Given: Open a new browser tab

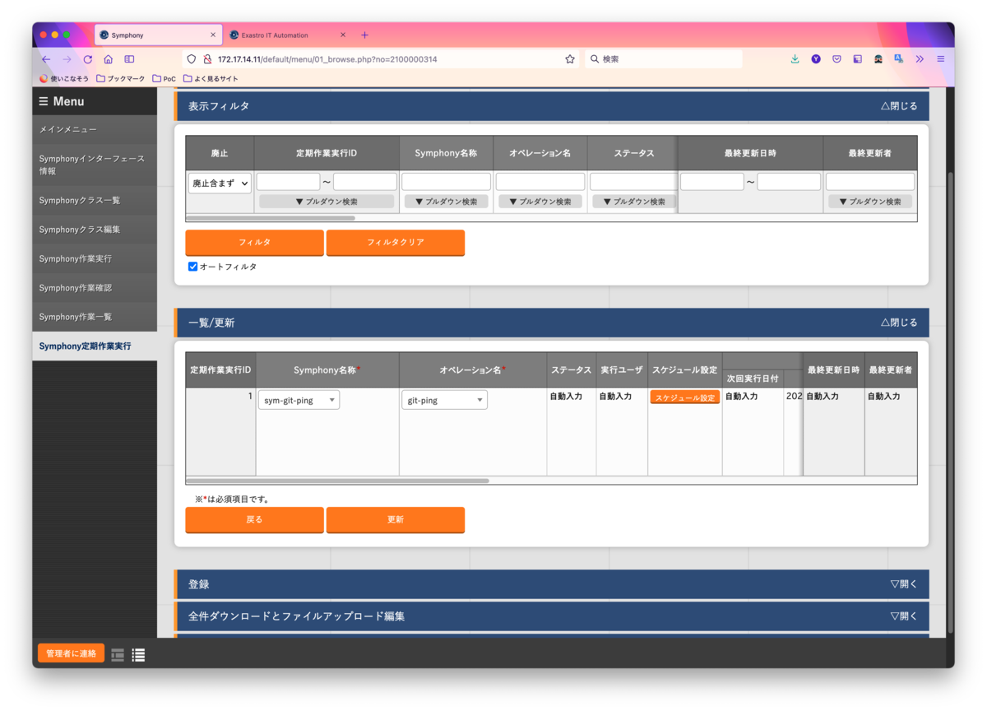Looking at the screenshot, I should click(364, 35).
